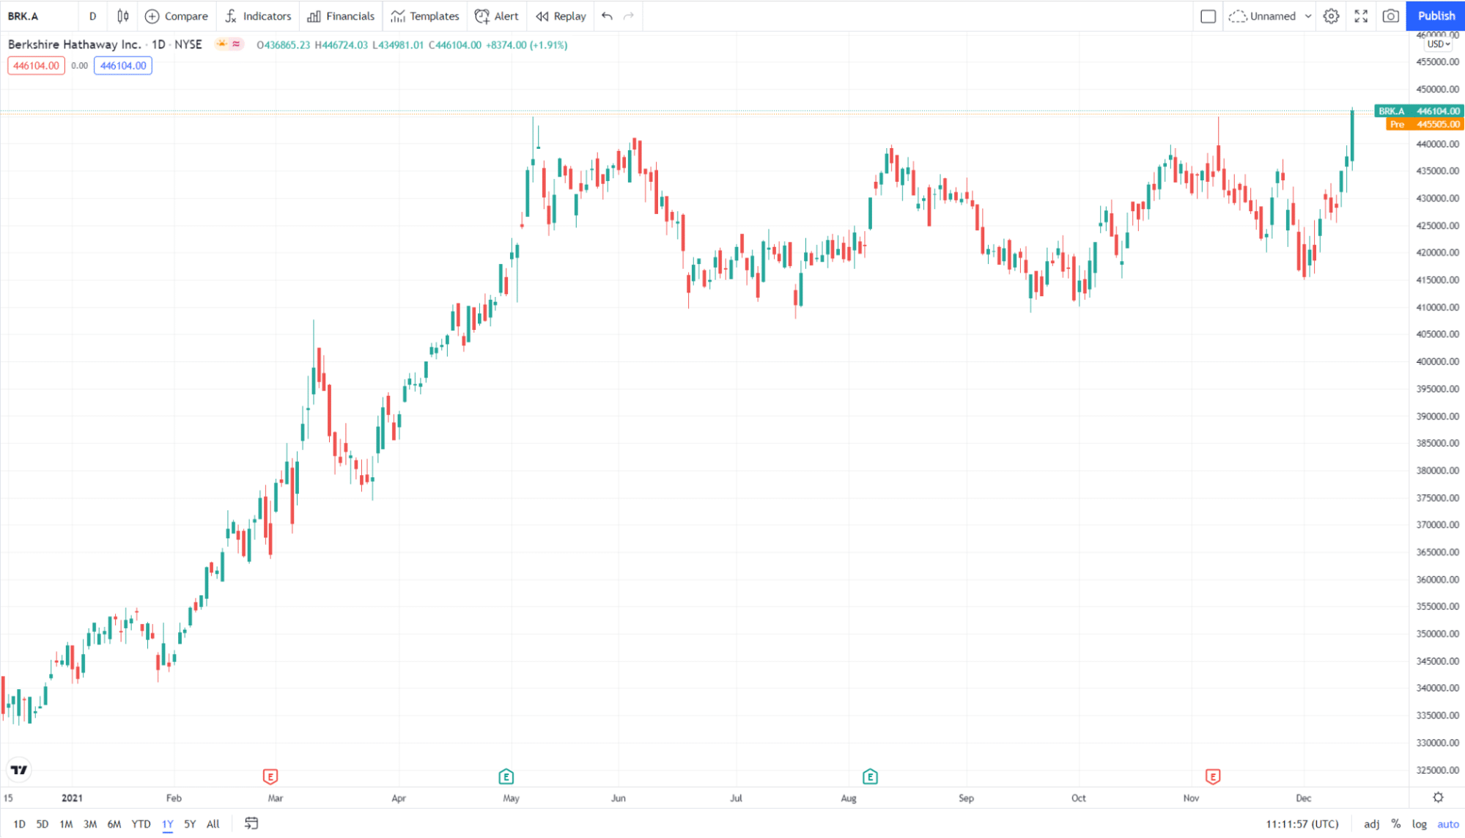Click the TradingView logo on the chart
1465x838 pixels.
pos(19,770)
